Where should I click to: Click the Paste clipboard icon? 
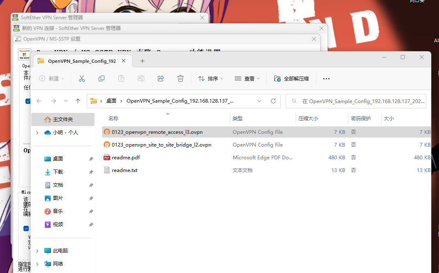tap(121, 78)
